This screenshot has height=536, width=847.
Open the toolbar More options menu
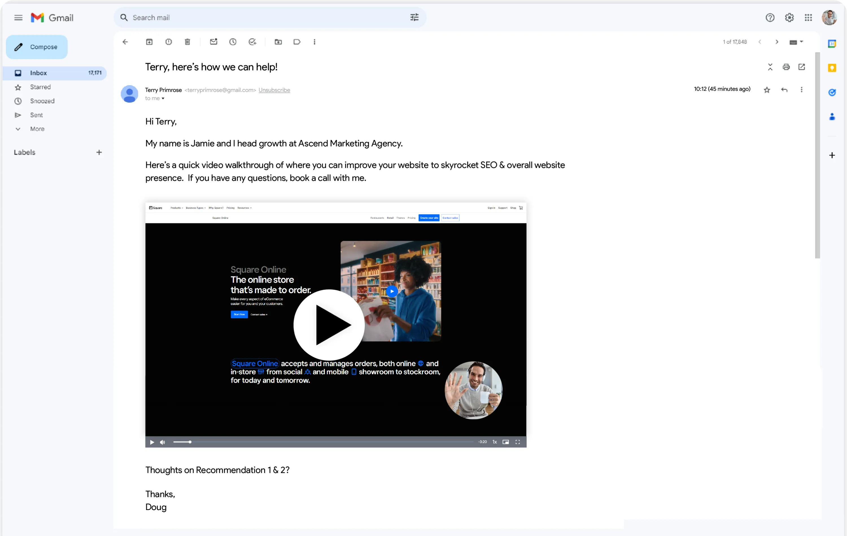(x=315, y=42)
